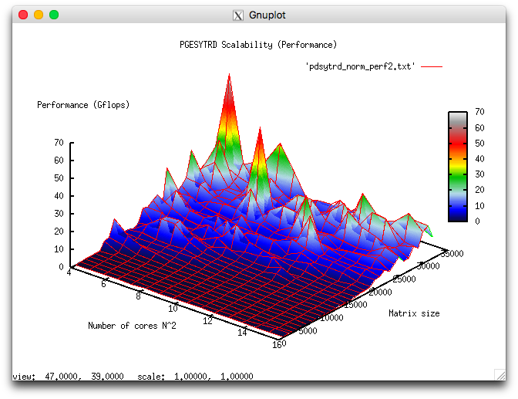
Task: Click the color bar tick label 70
Action: [479, 112]
